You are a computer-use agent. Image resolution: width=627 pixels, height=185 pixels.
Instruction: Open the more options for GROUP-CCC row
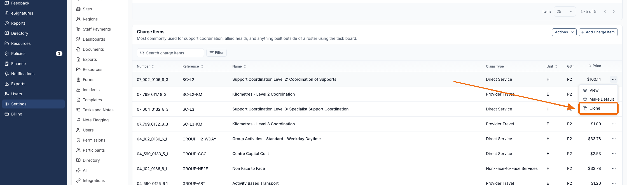(x=614, y=154)
